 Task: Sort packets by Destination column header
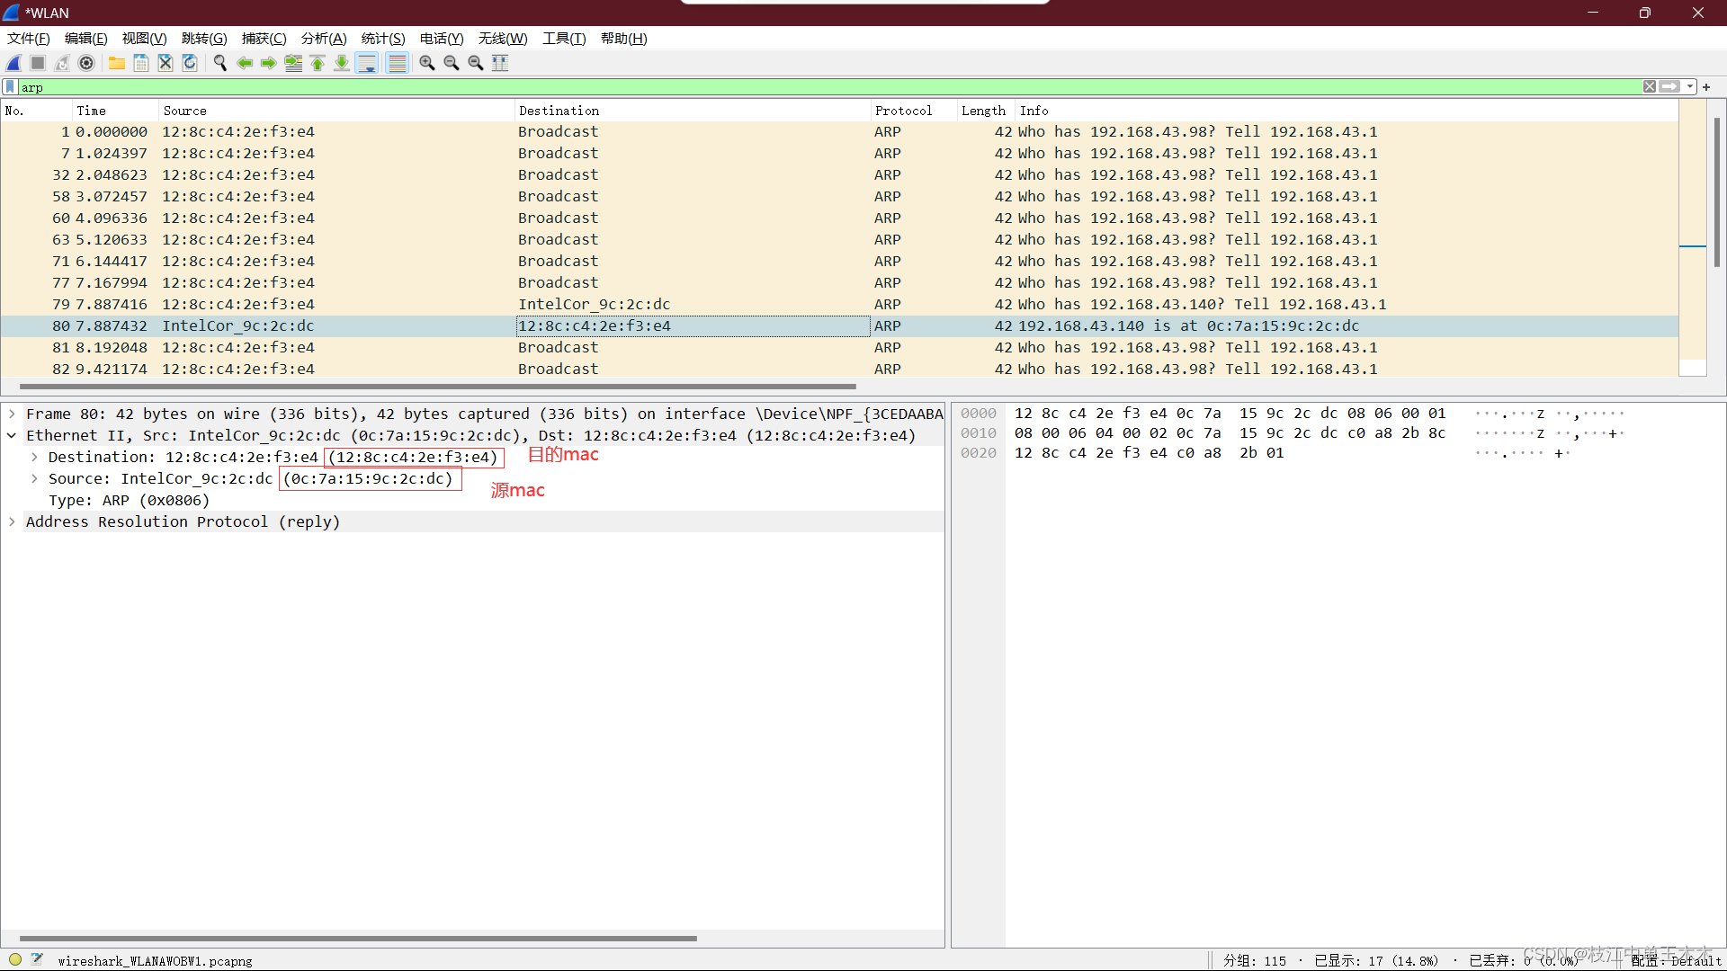pyautogui.click(x=693, y=111)
